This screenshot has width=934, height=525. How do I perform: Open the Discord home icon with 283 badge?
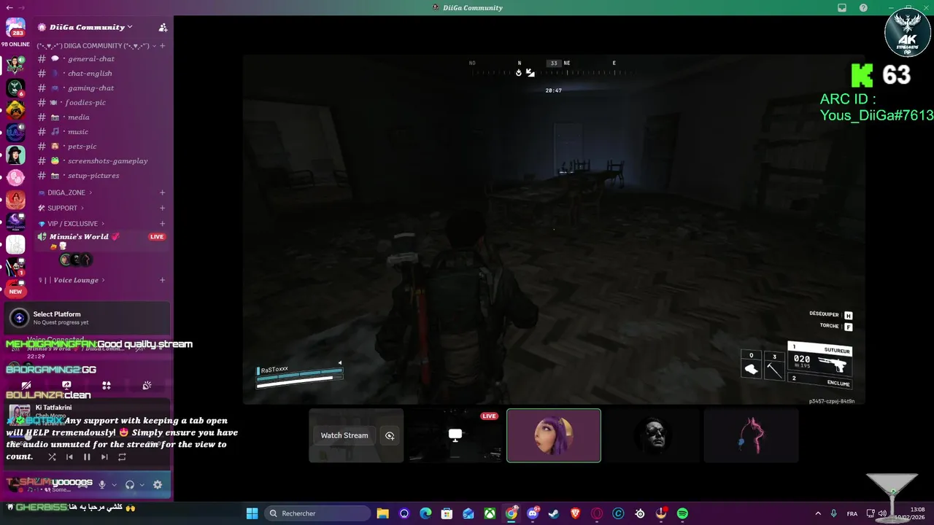tap(15, 27)
